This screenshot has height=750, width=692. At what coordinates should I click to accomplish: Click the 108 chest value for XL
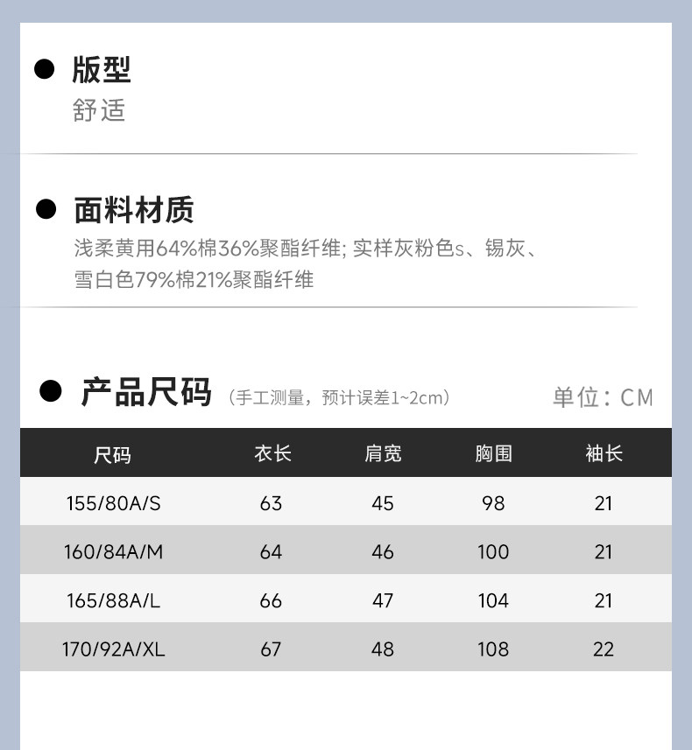coord(493,649)
